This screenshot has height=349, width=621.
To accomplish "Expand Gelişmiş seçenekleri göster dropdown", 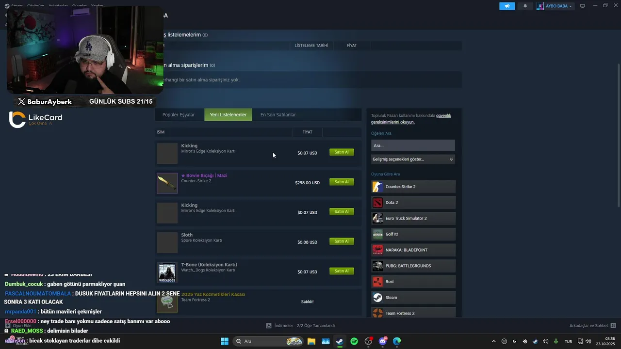I will click(413, 159).
